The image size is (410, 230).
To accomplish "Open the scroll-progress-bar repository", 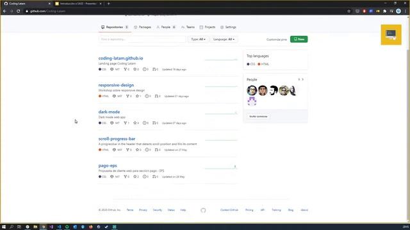I will 117,139.
